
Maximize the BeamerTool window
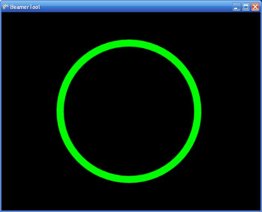(246, 7)
